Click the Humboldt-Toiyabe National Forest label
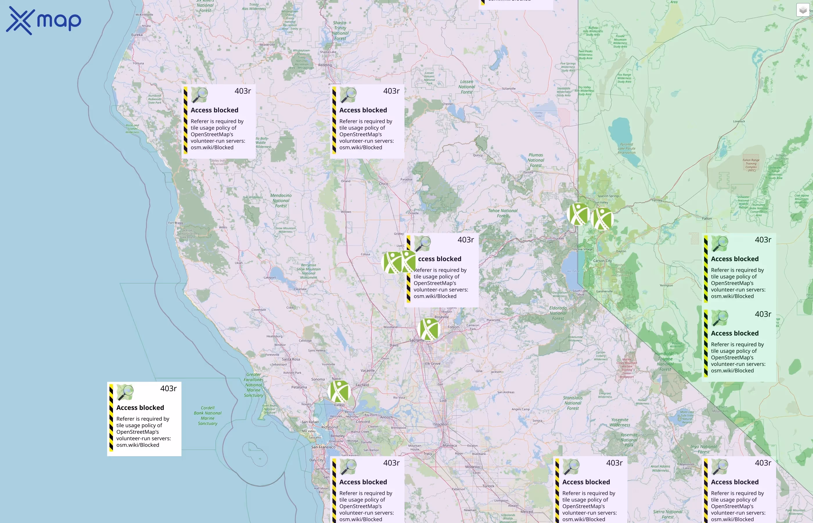 [x=665, y=361]
